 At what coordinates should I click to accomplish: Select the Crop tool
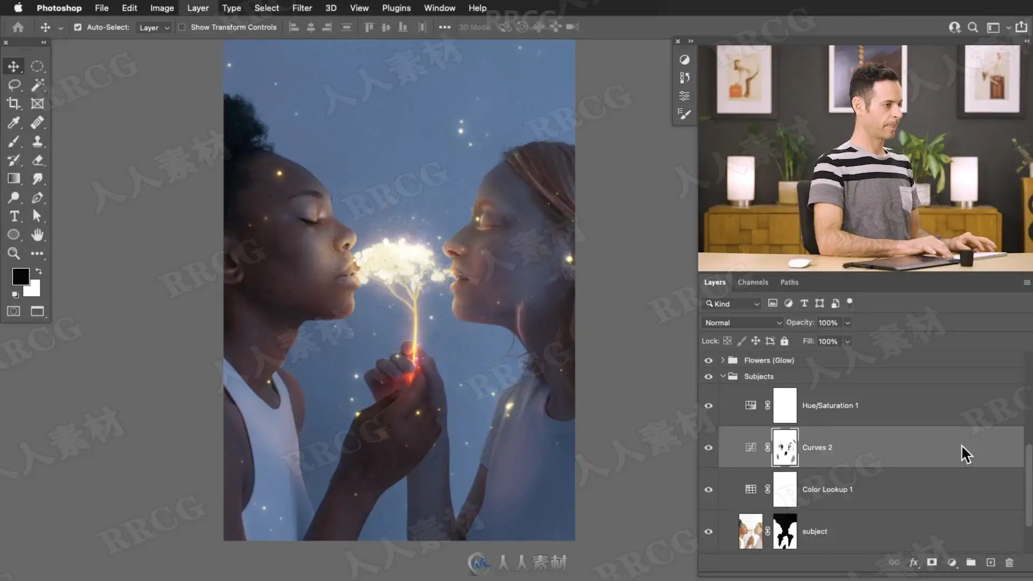tap(14, 104)
